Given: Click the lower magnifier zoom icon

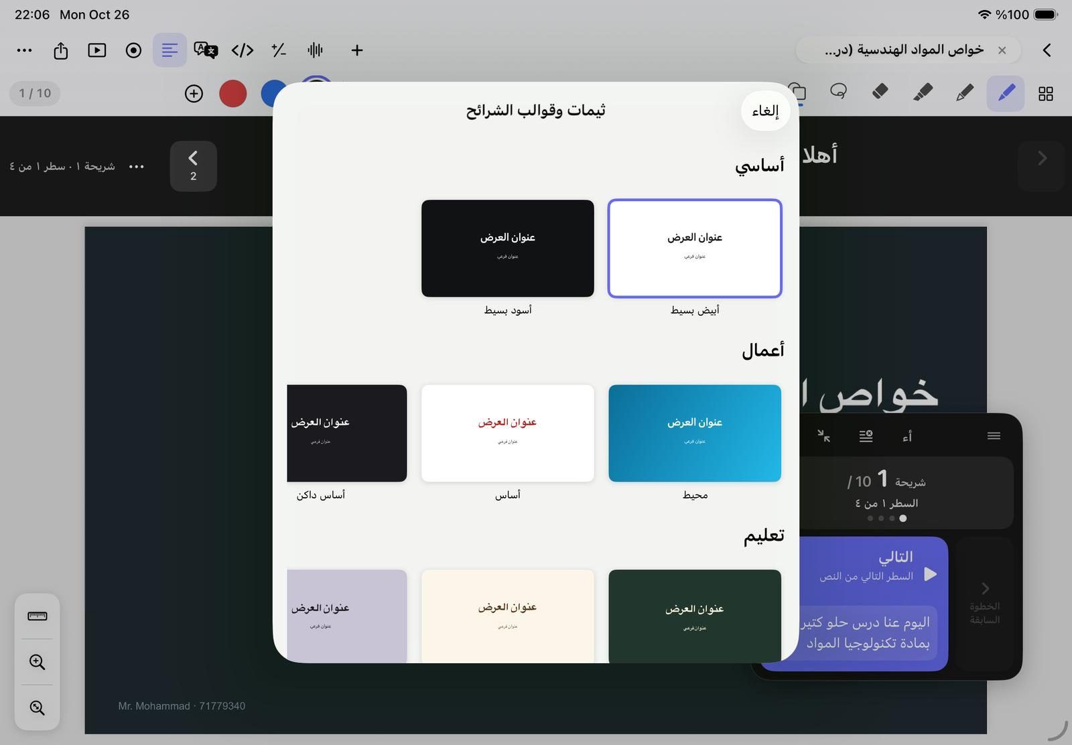Looking at the screenshot, I should tap(38, 708).
